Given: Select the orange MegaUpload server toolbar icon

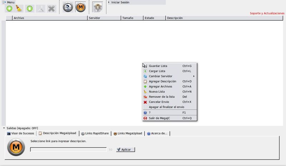Looking at the screenshot, I should (x=81, y=7).
